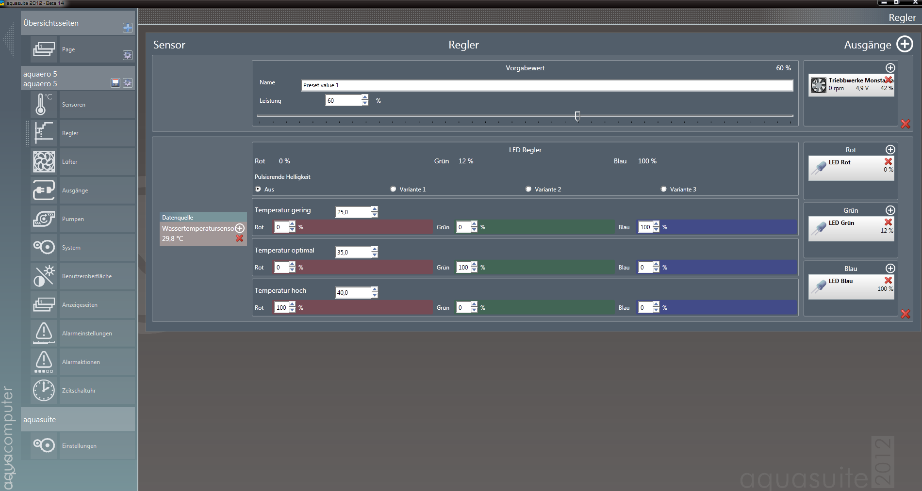Click the save icon beside aquaero 5
922x491 pixels.
[x=115, y=83]
